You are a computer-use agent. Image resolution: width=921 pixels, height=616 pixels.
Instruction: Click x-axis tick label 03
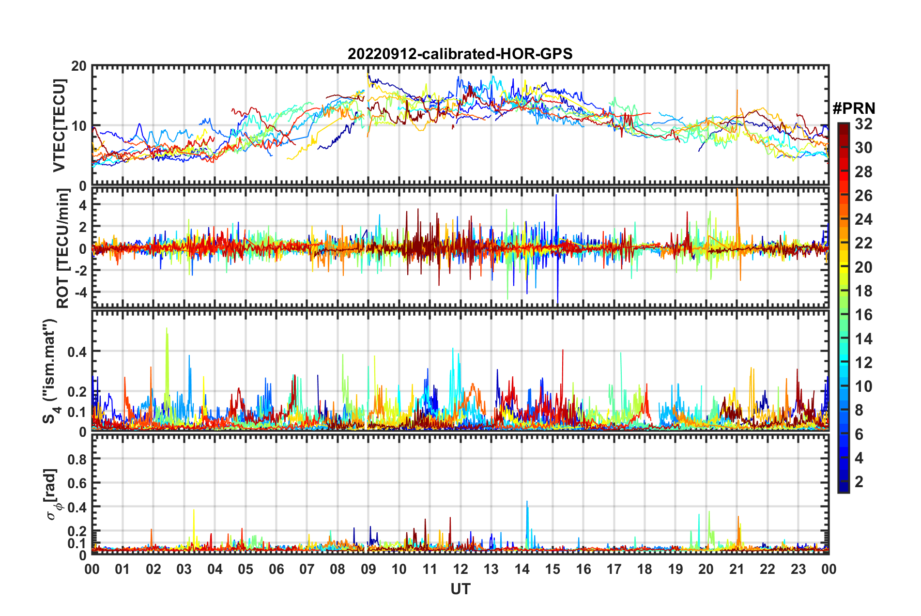(x=184, y=569)
